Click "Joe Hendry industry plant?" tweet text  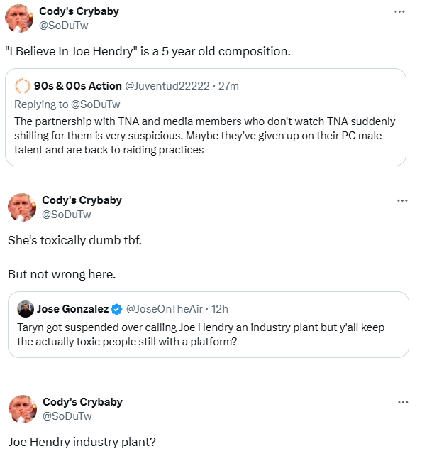coord(82,442)
